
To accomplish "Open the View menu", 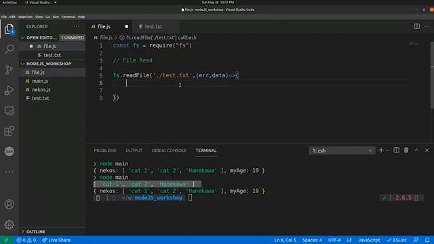I will [x=39, y=17].
